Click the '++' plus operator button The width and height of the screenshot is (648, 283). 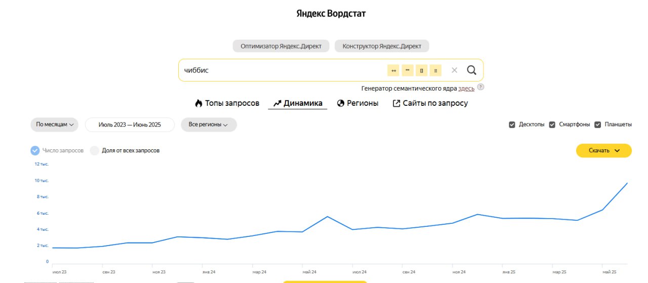click(393, 70)
